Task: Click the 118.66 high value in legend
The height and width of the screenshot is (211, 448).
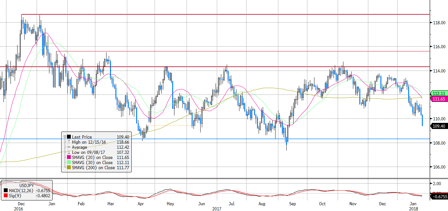Action: [123, 142]
